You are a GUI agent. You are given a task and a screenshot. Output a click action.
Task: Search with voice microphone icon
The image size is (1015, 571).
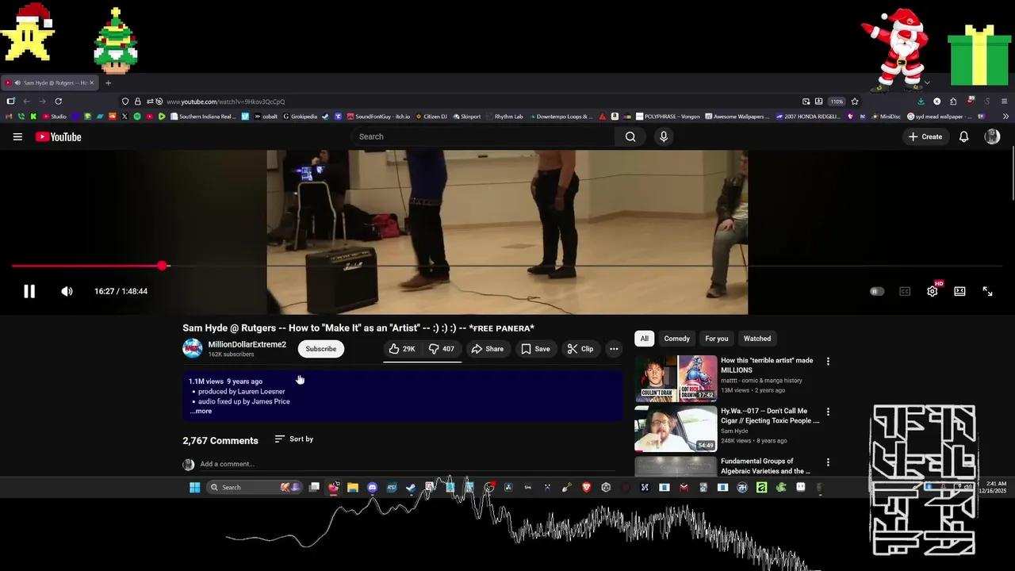tap(664, 136)
